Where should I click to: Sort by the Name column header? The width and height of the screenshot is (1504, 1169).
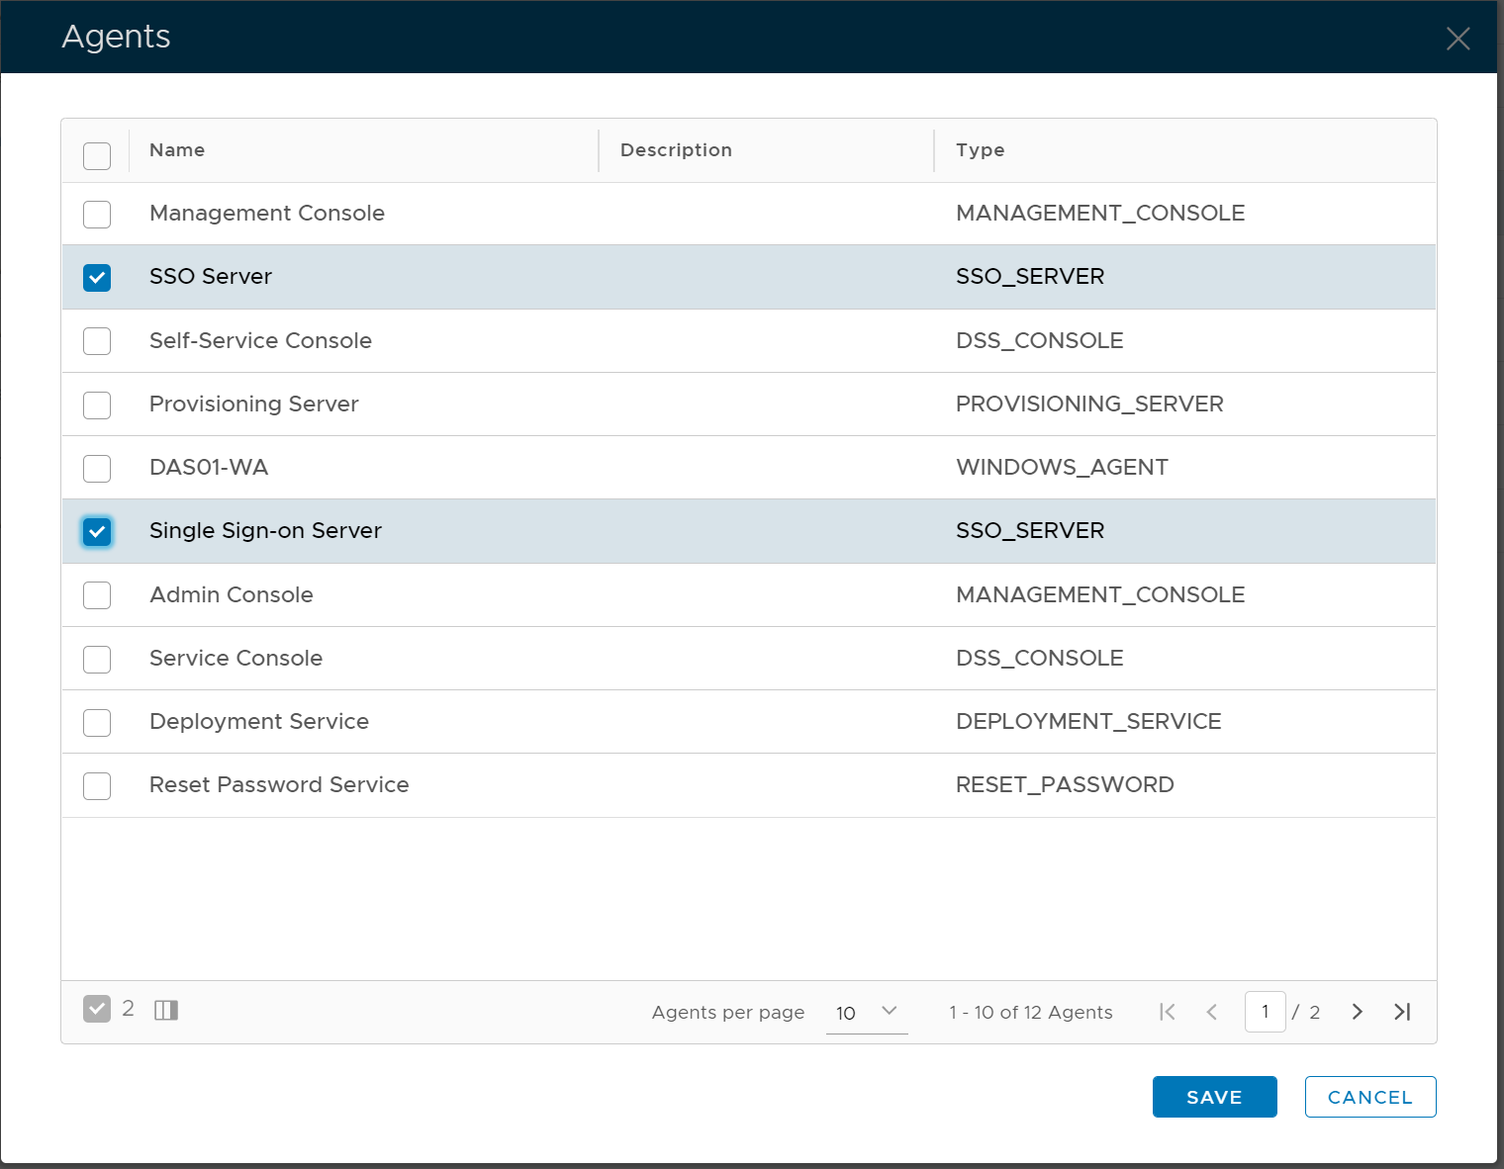coord(177,150)
